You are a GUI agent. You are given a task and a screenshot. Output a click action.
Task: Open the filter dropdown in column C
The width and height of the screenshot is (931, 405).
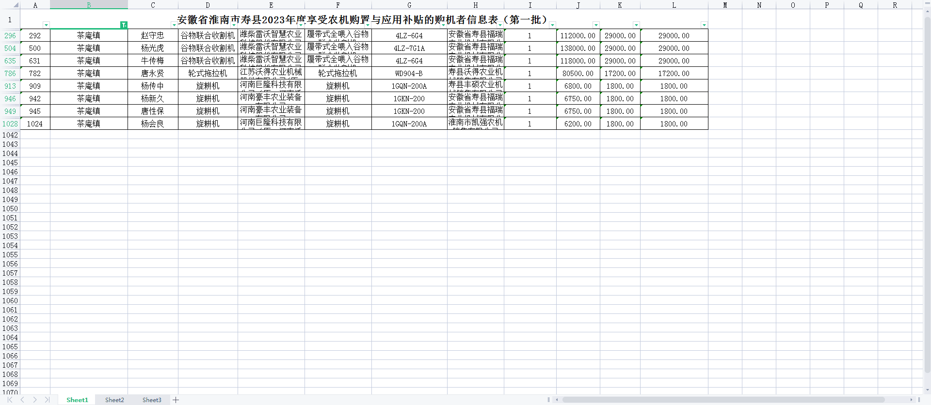174,25
